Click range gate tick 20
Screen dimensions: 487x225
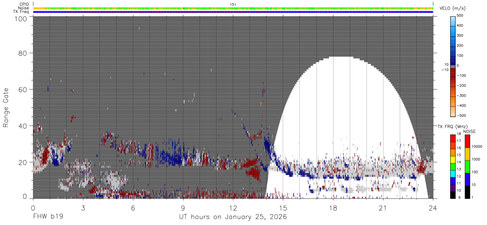click(22, 162)
